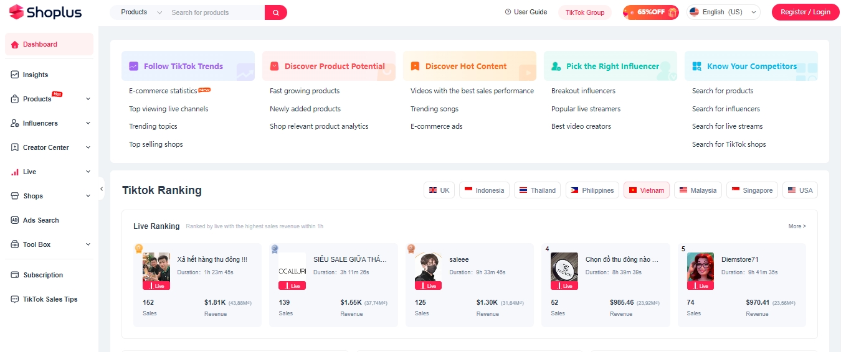Click the Search for products input field
841x352 pixels.
click(x=216, y=12)
